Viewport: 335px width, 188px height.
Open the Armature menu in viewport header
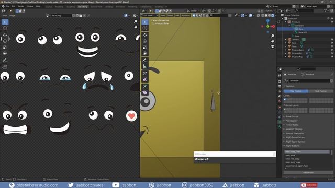185,15
